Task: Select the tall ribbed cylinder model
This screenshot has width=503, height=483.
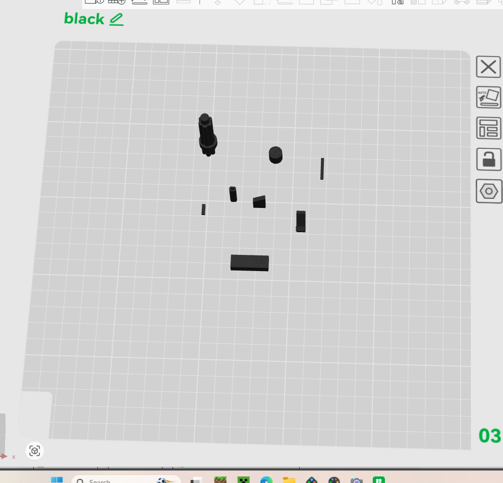Action: click(207, 135)
